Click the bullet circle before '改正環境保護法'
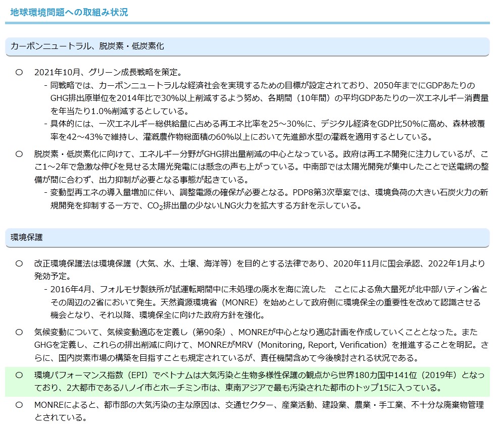The image size is (496, 428). click(x=19, y=263)
